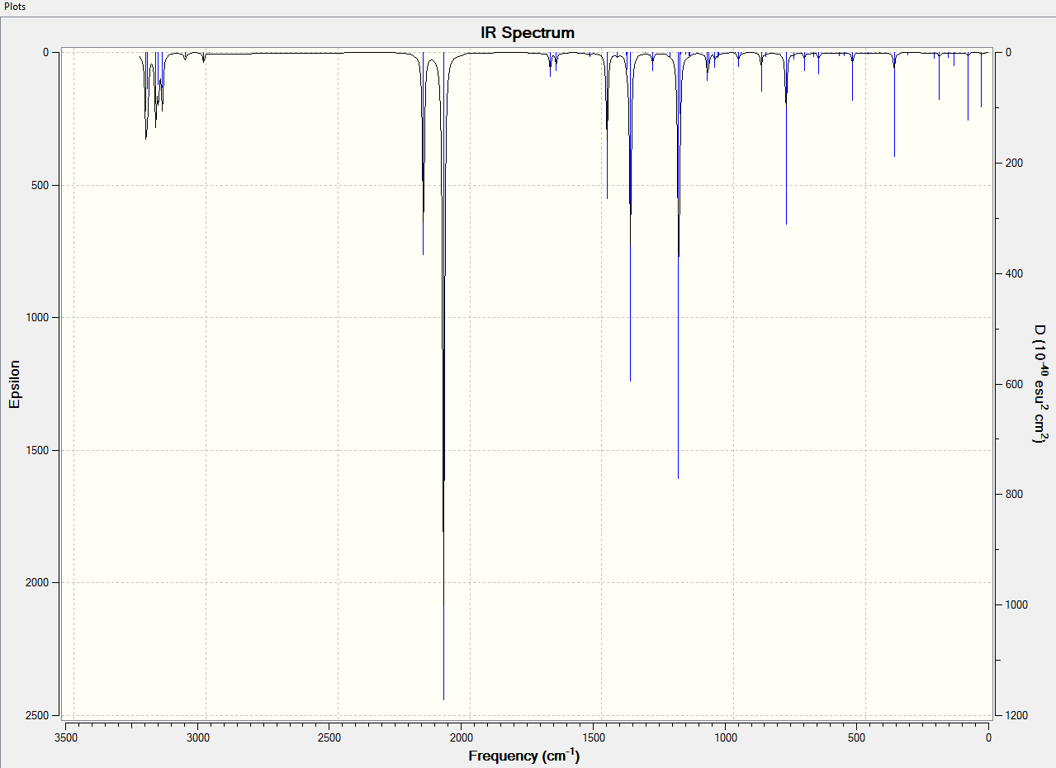This screenshot has width=1056, height=768.
Task: Select the tallest black peak near 2070 cm-1
Action: tap(443, 376)
